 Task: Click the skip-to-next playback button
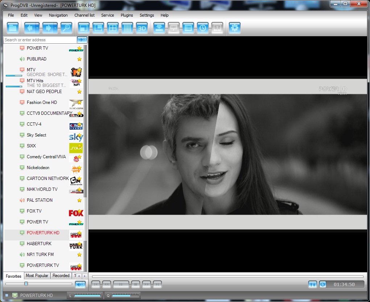(x=157, y=284)
